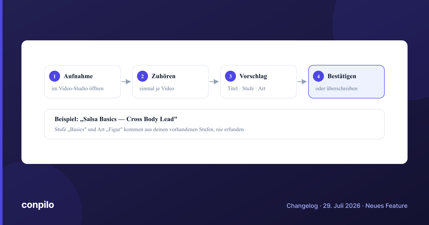Viewport: 429px width, 225px height.
Task: Select the Zuhören step card
Action: click(171, 81)
